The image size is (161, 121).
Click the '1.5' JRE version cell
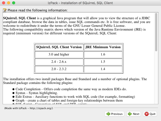click(x=103, y=62)
